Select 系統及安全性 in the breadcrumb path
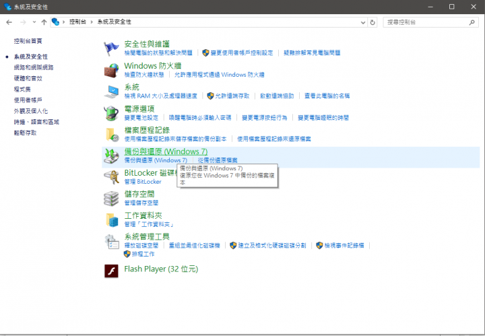This screenshot has width=485, height=336. (115, 22)
